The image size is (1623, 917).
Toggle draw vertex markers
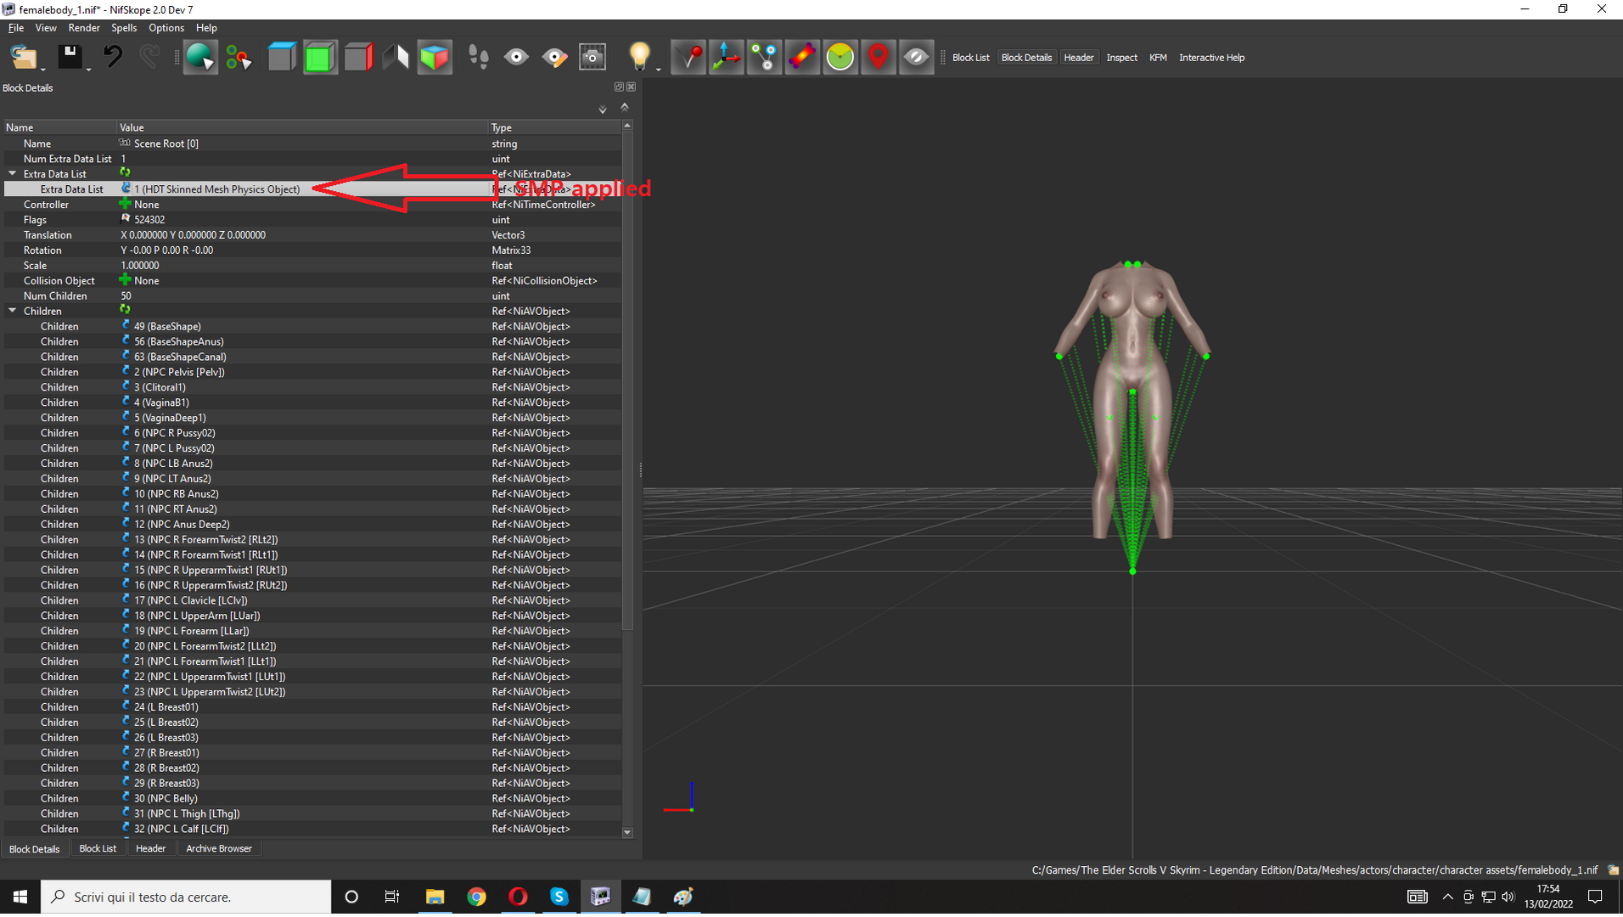tap(688, 57)
